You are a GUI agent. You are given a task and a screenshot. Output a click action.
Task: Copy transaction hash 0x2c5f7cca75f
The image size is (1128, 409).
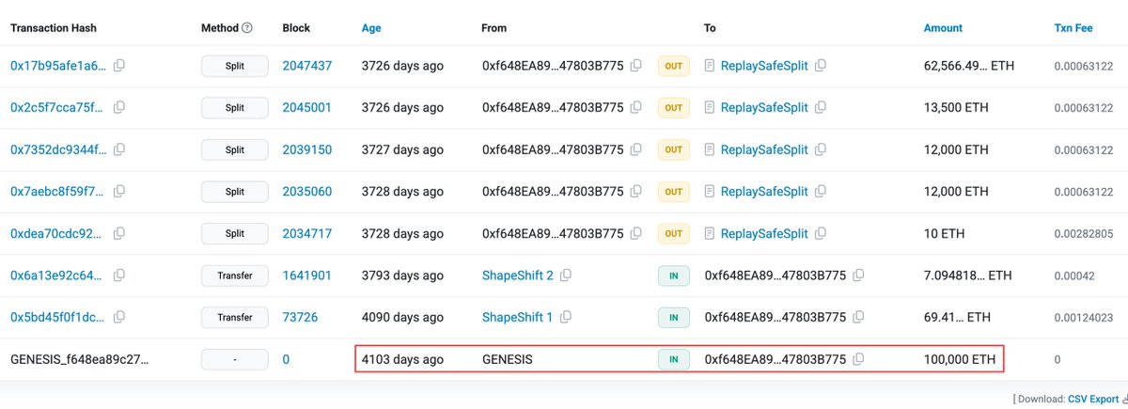point(119,107)
